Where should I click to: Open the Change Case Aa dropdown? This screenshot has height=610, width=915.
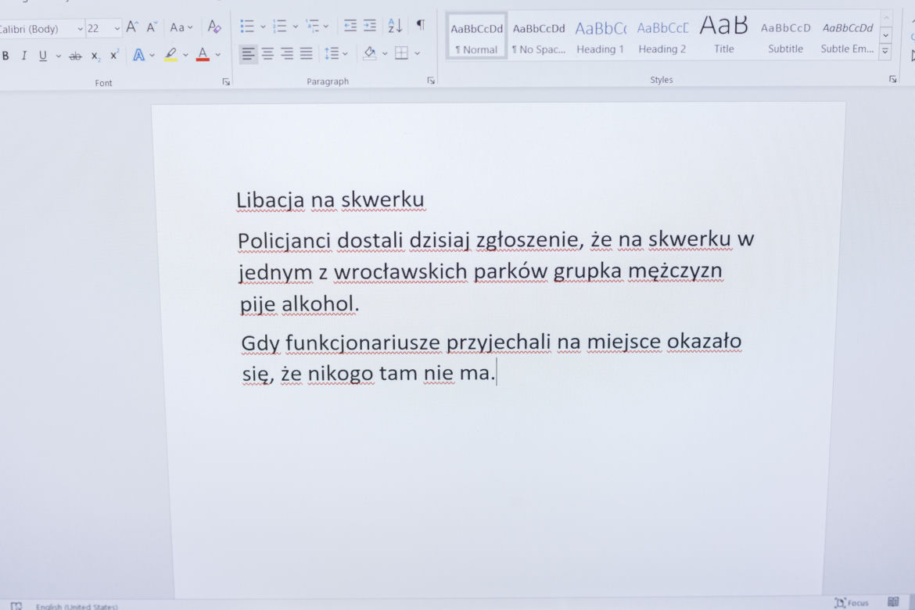[x=181, y=27]
